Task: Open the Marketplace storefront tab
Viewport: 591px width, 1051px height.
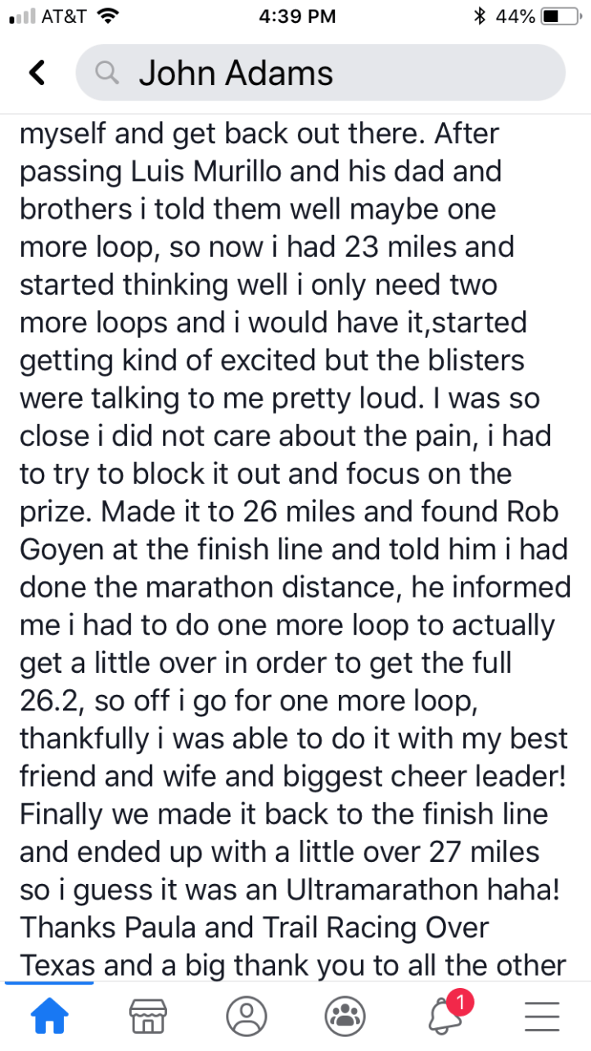Action: tap(148, 1016)
